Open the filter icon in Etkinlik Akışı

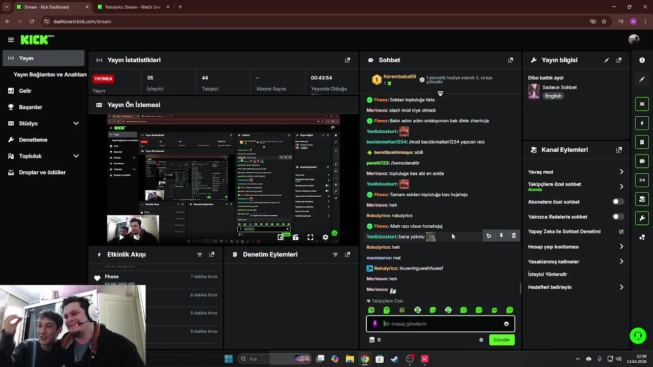point(199,254)
